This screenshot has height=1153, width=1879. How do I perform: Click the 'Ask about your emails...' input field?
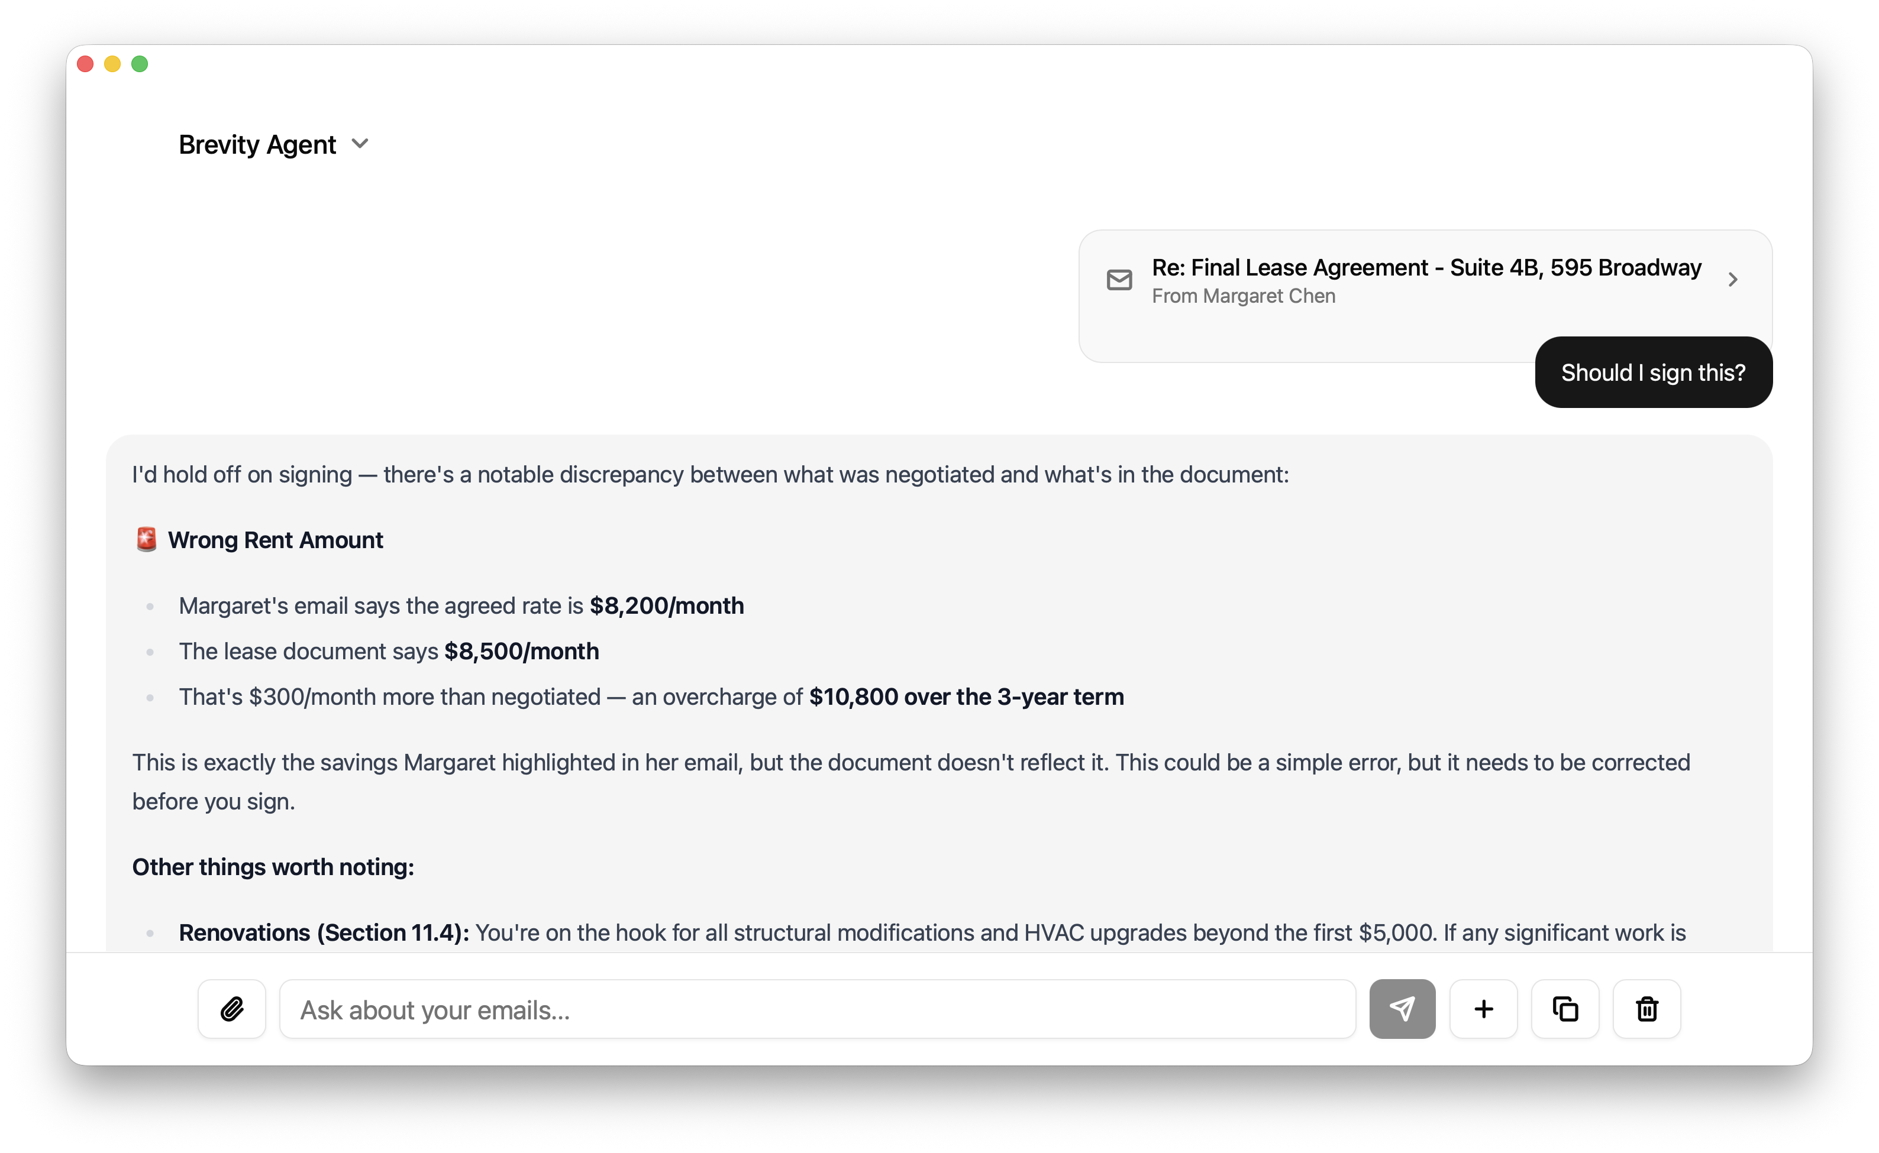(x=816, y=1009)
